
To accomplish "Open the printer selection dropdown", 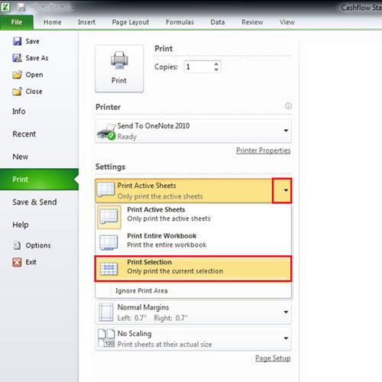I will [193, 131].
